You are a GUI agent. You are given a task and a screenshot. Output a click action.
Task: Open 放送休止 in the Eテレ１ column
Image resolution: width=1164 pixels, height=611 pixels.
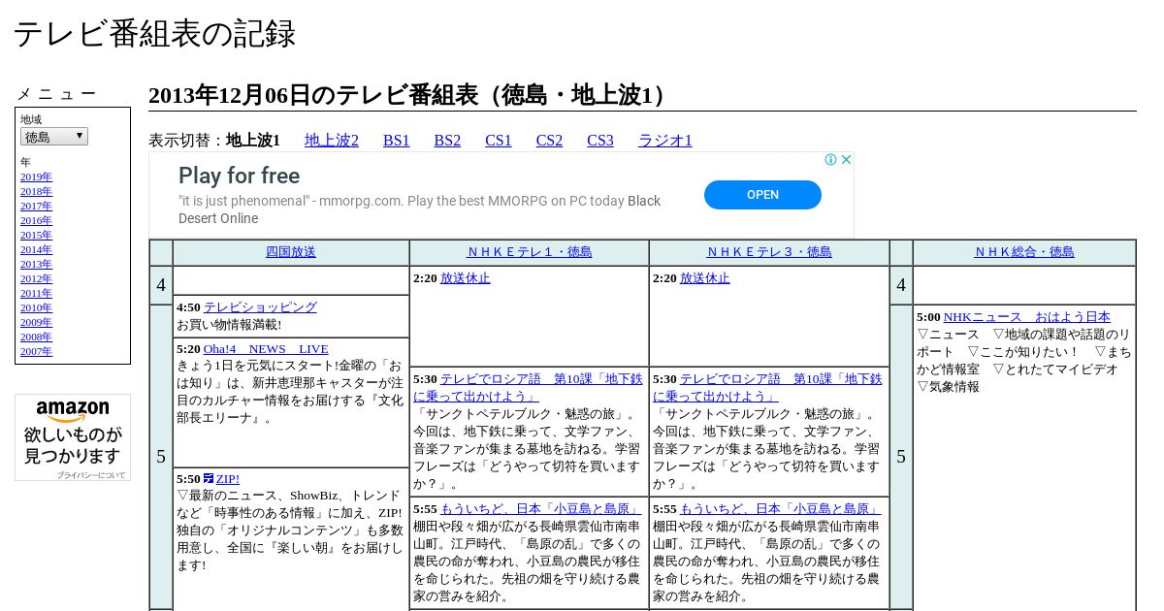tap(466, 277)
